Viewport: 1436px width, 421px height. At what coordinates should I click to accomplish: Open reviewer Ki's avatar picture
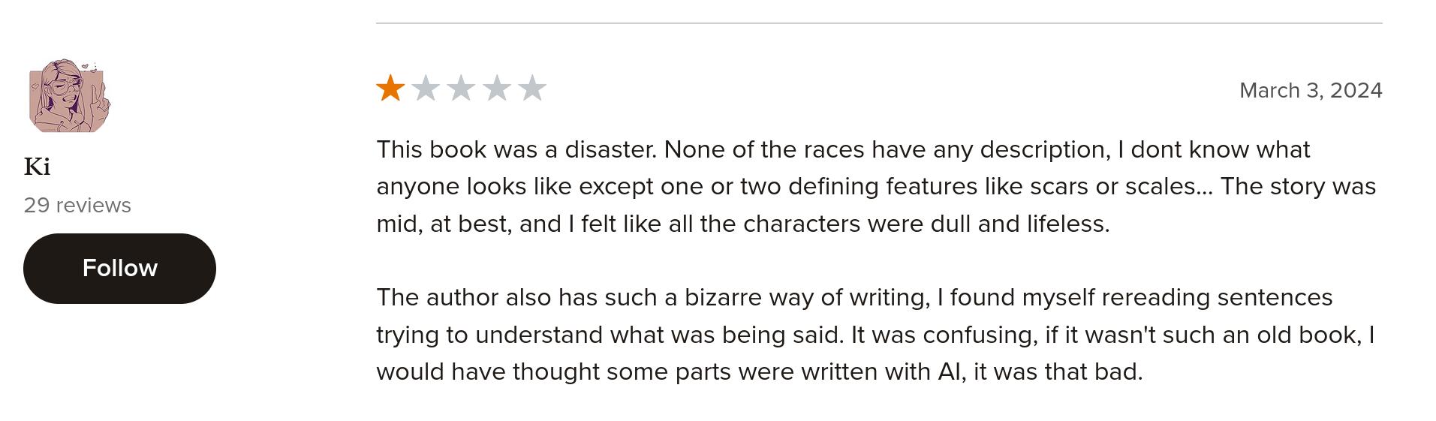pos(69,96)
